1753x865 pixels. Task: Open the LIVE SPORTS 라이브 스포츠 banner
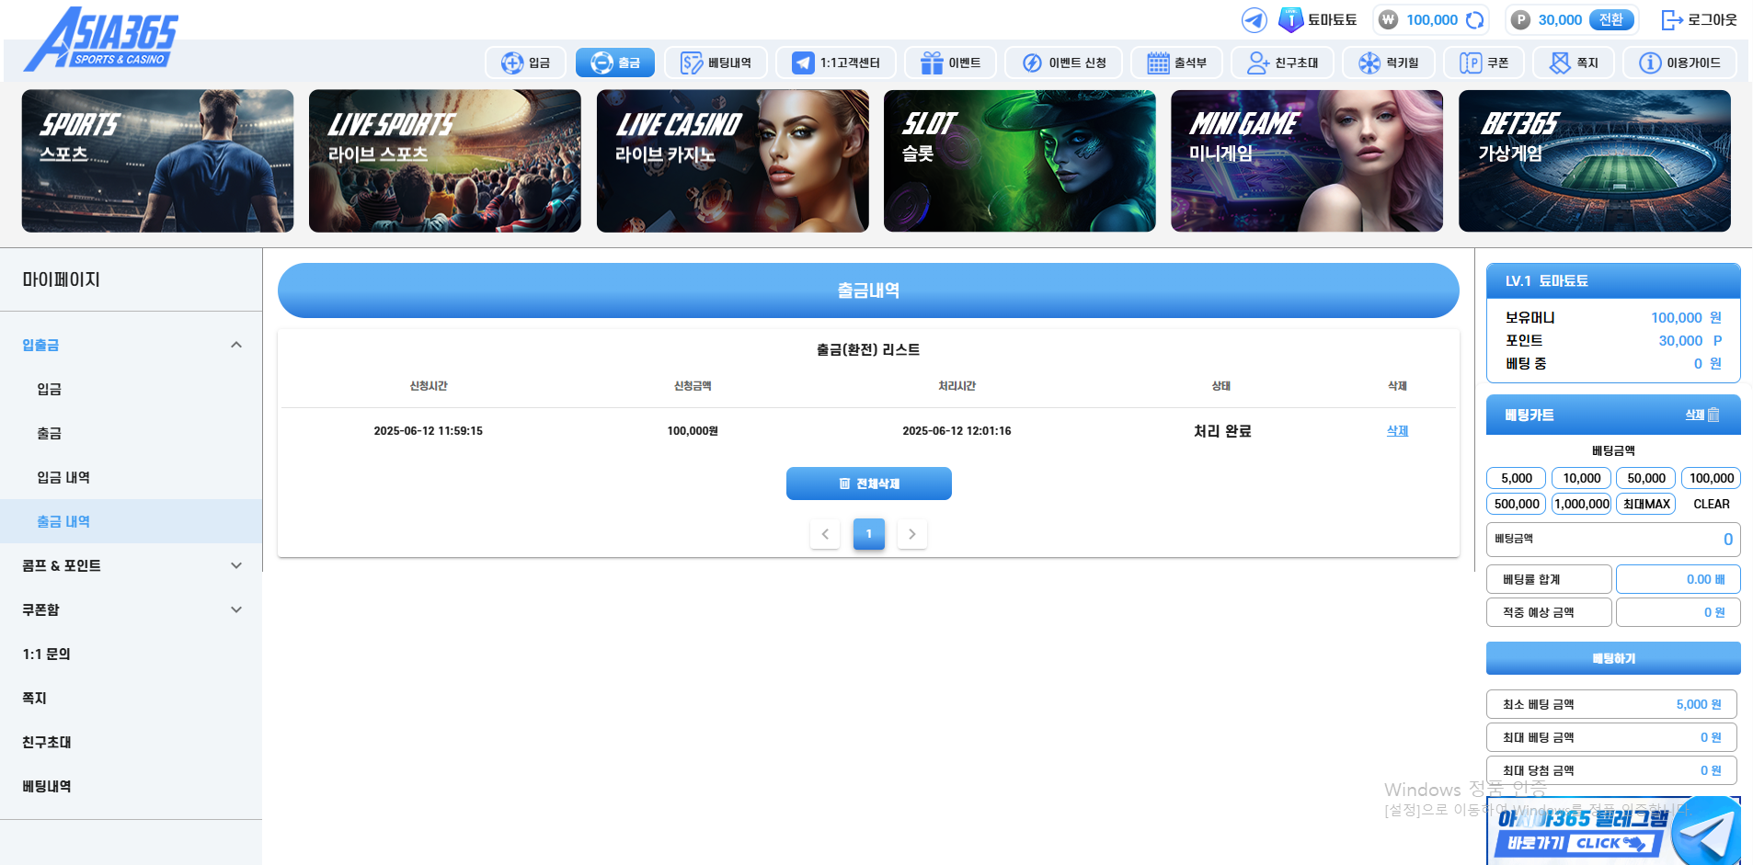point(445,161)
